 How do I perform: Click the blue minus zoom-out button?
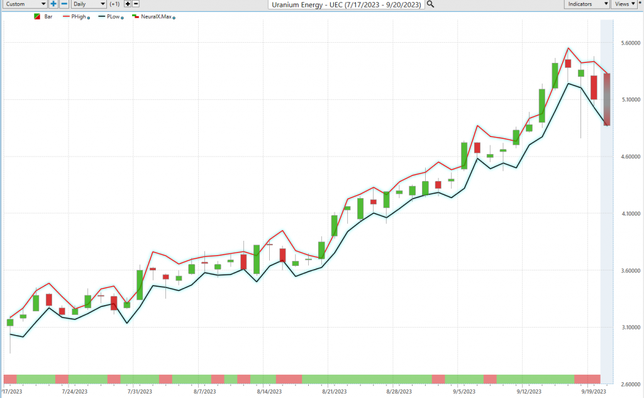(x=64, y=4)
